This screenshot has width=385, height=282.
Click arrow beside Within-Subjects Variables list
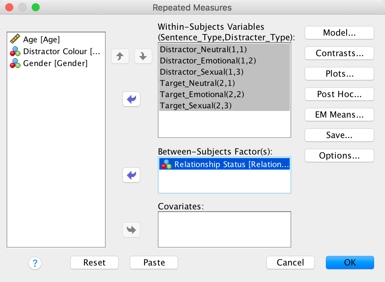point(131,99)
